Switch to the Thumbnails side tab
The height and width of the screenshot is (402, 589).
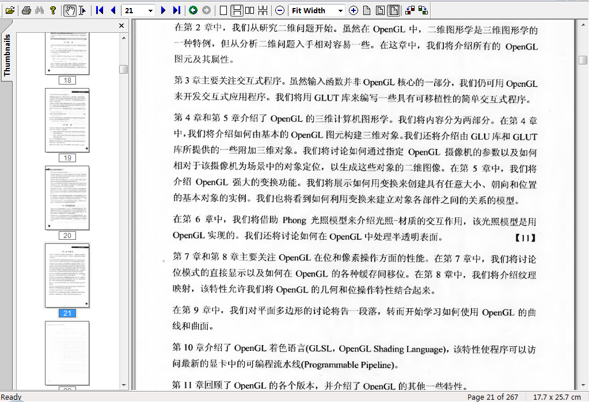coord(7,55)
